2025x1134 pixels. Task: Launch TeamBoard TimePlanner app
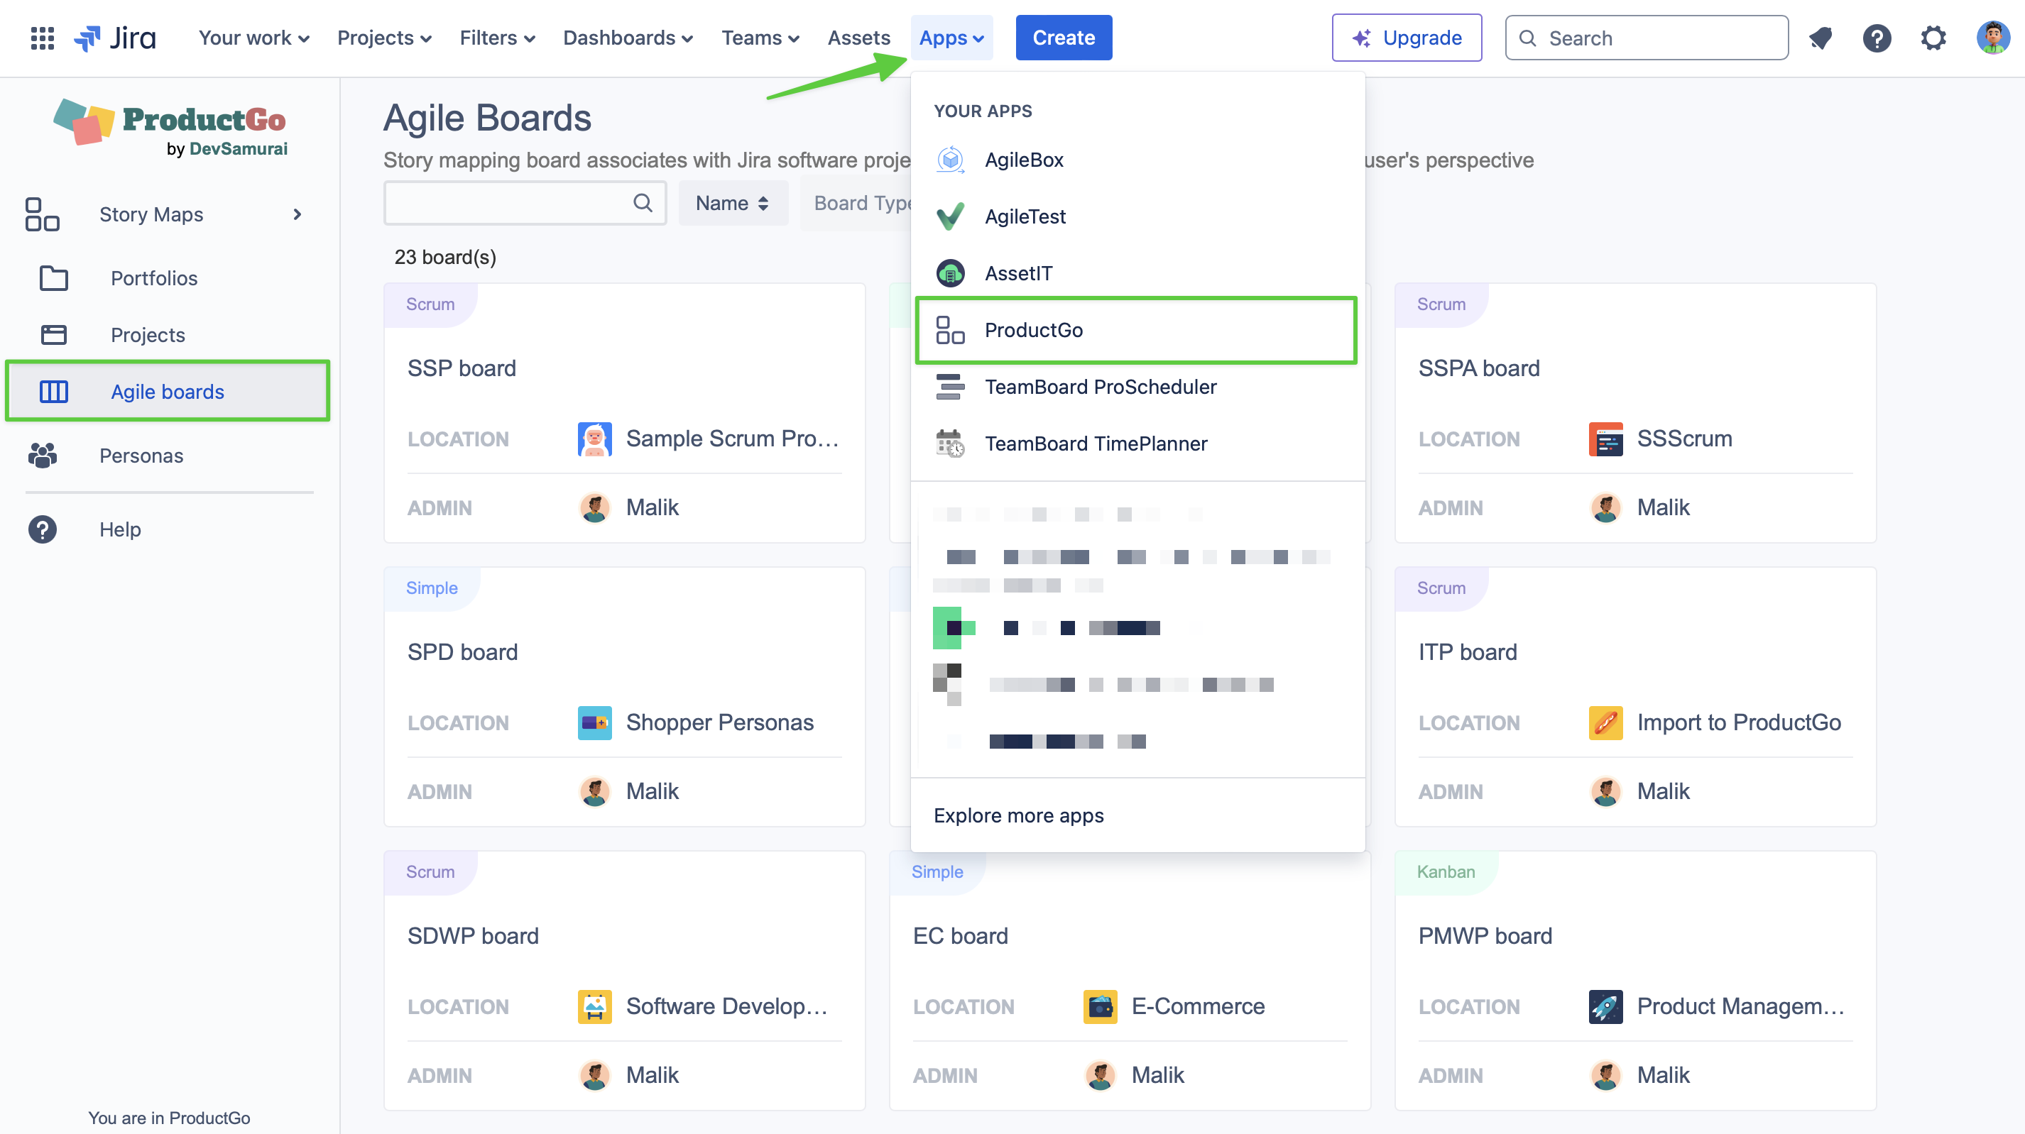point(1095,444)
